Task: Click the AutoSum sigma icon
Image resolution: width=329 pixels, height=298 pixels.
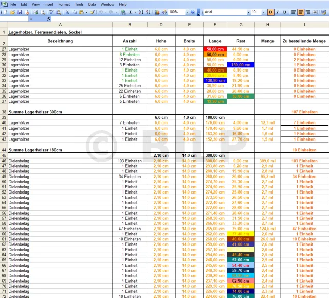Action: tap(131, 12)
